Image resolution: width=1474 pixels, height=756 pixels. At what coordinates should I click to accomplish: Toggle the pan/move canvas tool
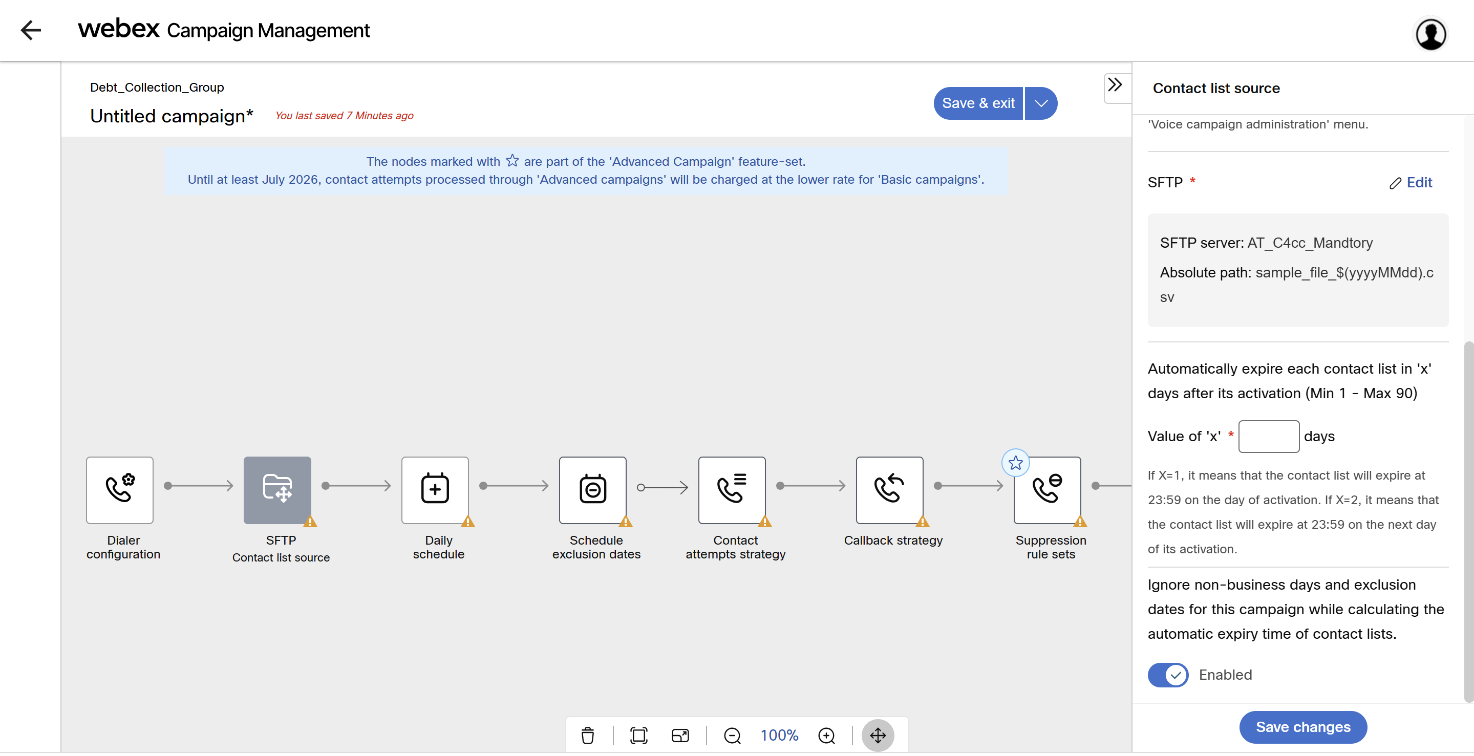click(x=878, y=735)
